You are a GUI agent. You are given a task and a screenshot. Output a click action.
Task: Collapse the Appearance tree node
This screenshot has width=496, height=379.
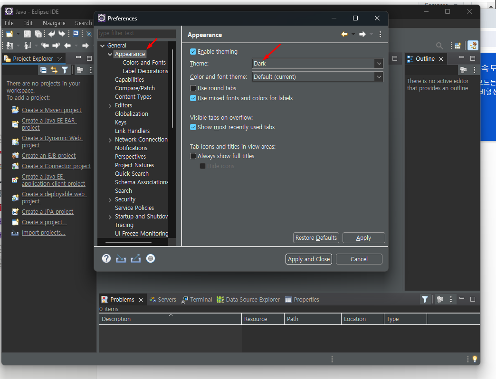(x=110, y=54)
